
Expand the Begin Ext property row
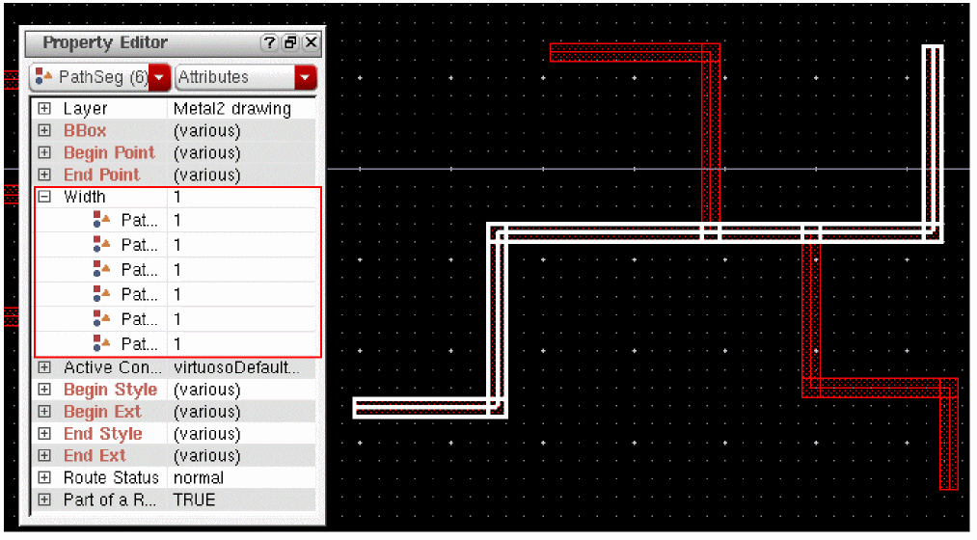44,412
